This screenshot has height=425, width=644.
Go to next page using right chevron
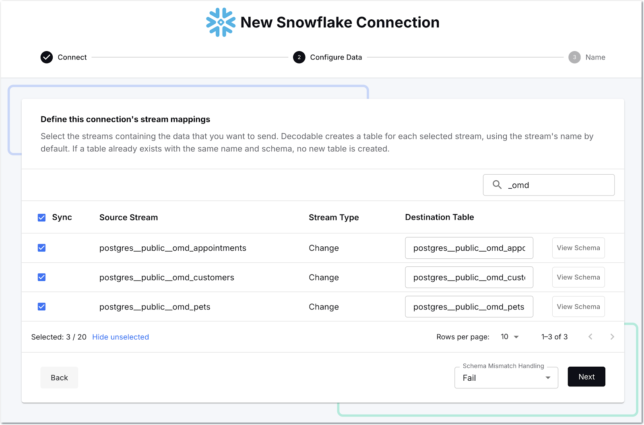pos(612,337)
